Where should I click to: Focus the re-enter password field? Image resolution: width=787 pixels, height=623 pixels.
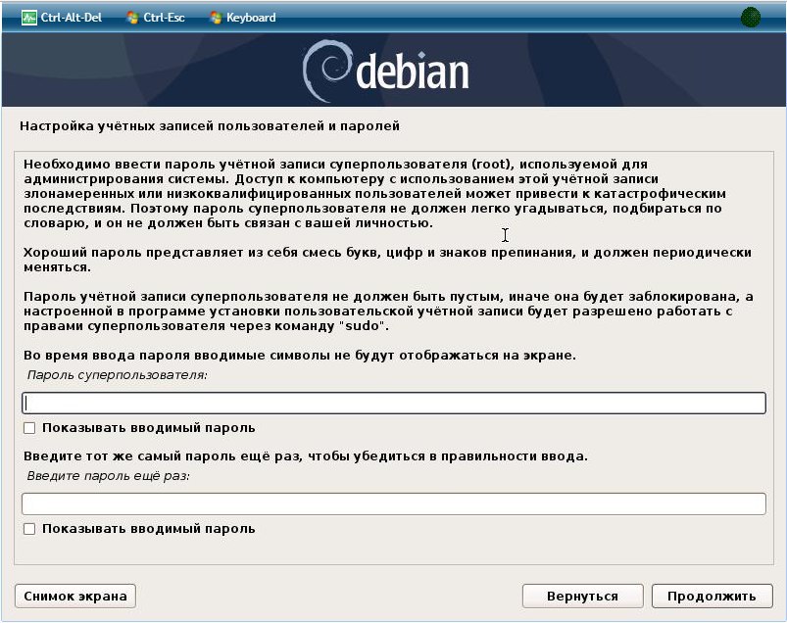394,503
